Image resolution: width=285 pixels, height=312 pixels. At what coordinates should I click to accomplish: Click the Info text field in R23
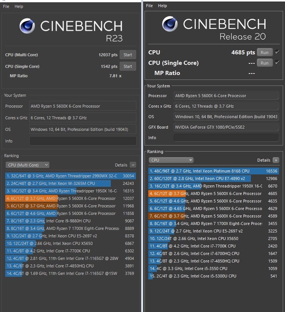click(83, 141)
